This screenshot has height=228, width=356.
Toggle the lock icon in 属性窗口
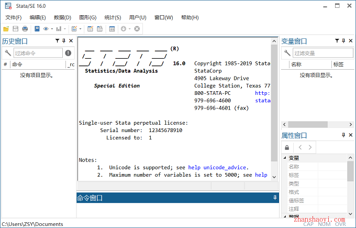[287, 147]
